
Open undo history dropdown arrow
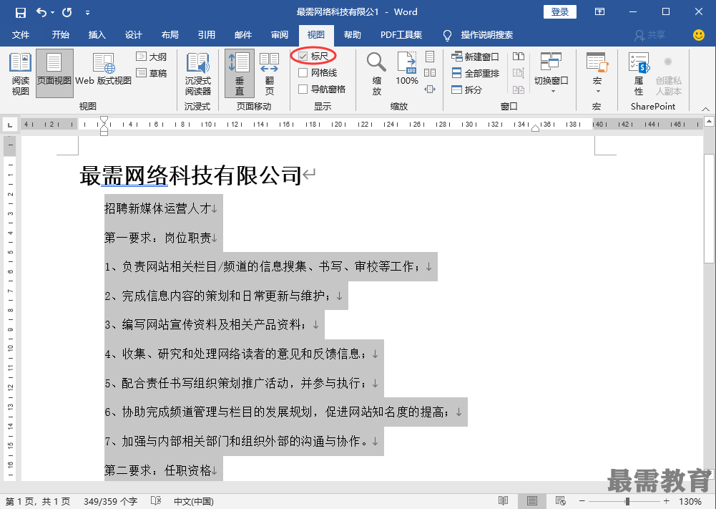point(53,12)
